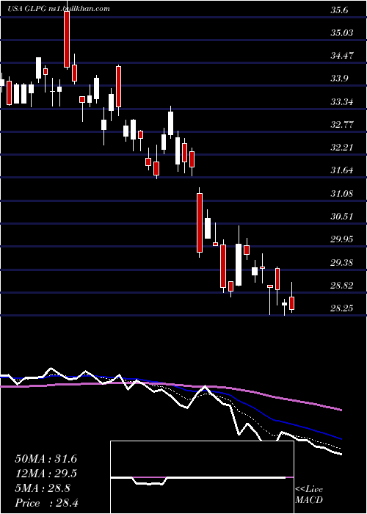The width and height of the screenshot is (367, 514).
Task: Click the 31.64 price axis label
Action: point(343,170)
